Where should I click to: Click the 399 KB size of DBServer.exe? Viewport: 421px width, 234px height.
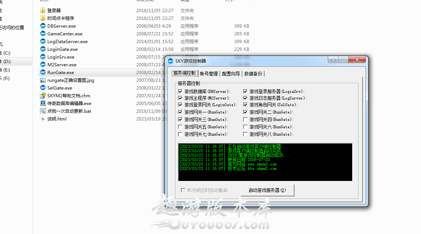click(242, 26)
